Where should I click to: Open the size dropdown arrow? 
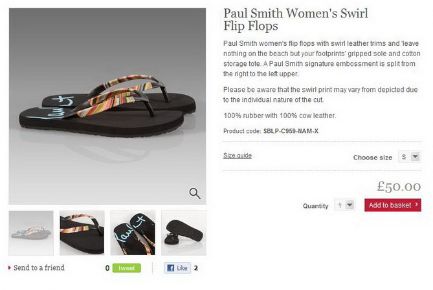[415, 156]
